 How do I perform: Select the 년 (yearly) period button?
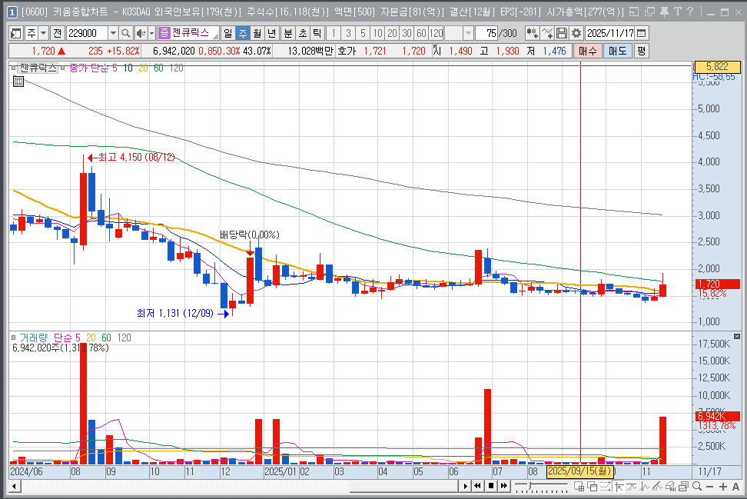coord(271,33)
